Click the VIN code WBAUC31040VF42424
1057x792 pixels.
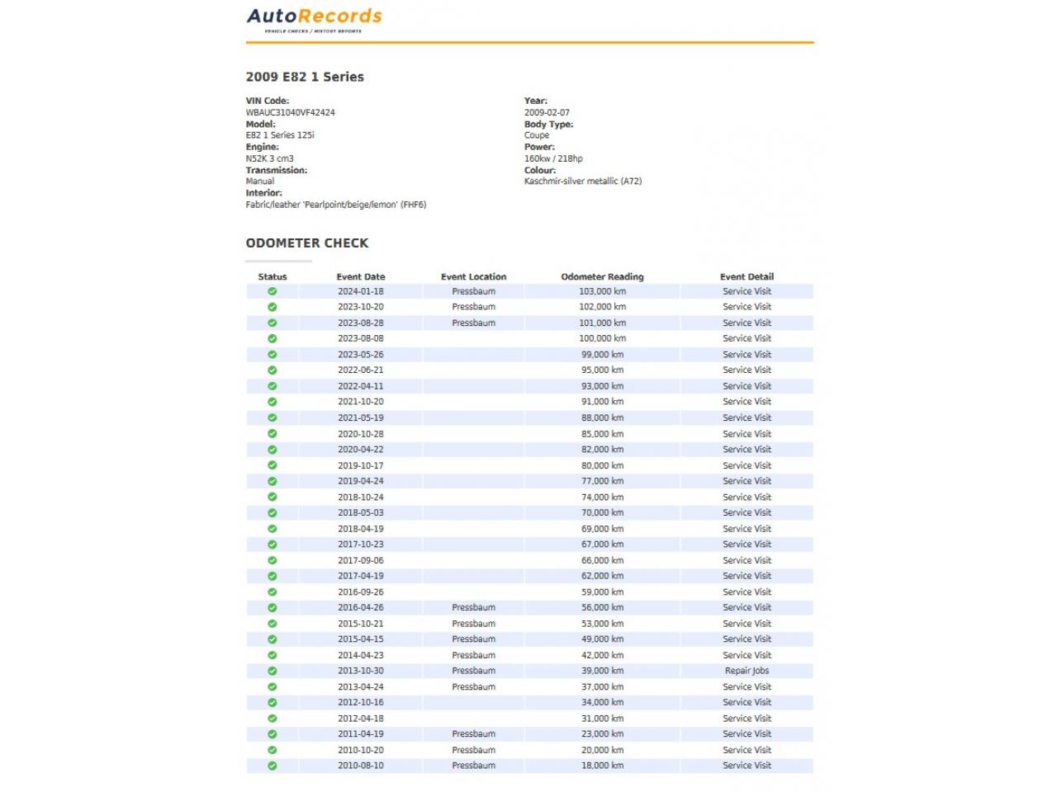tap(290, 113)
